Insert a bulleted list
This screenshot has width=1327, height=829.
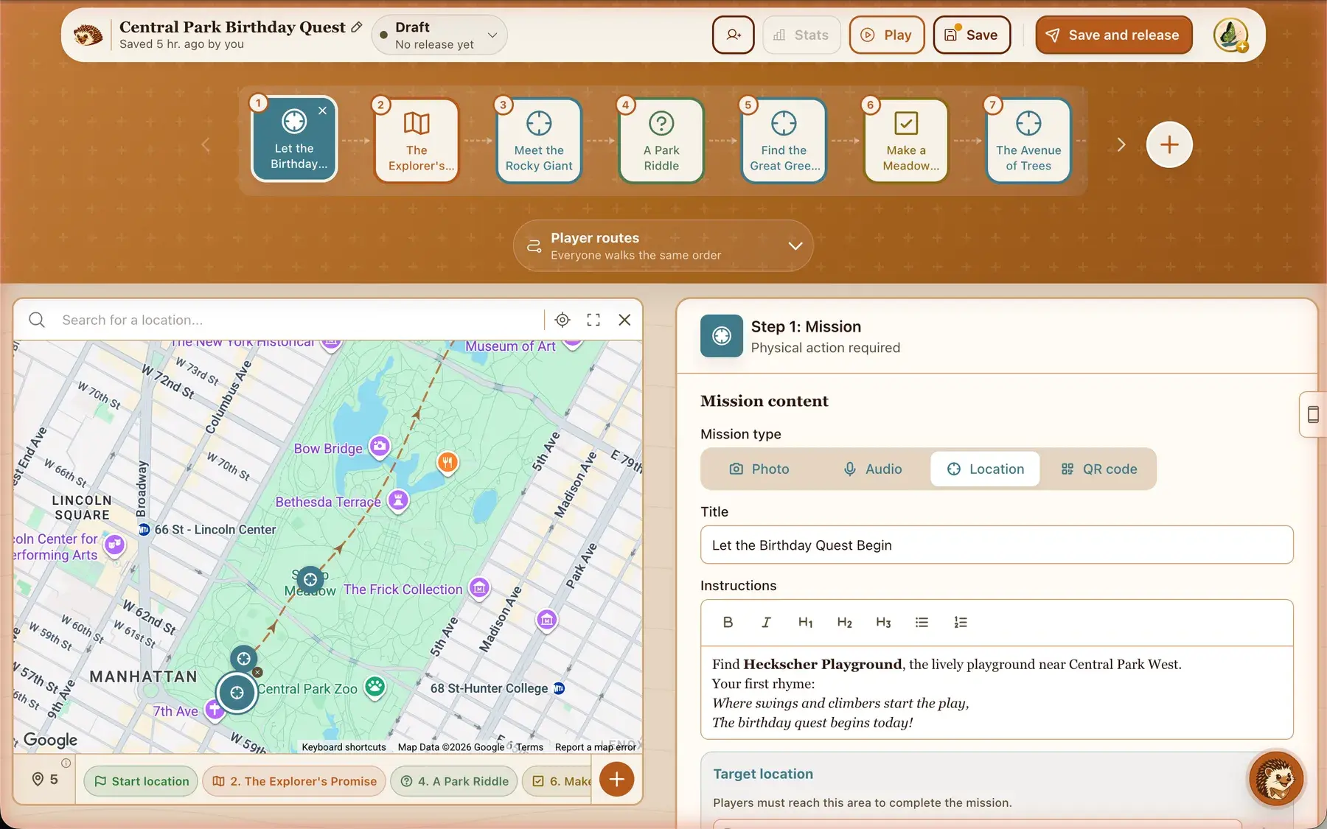[x=922, y=623]
